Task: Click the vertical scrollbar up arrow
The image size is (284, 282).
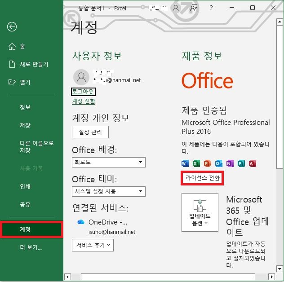Action: click(x=280, y=22)
